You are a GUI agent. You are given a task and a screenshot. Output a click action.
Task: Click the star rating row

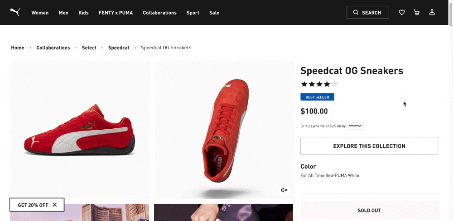point(319,84)
